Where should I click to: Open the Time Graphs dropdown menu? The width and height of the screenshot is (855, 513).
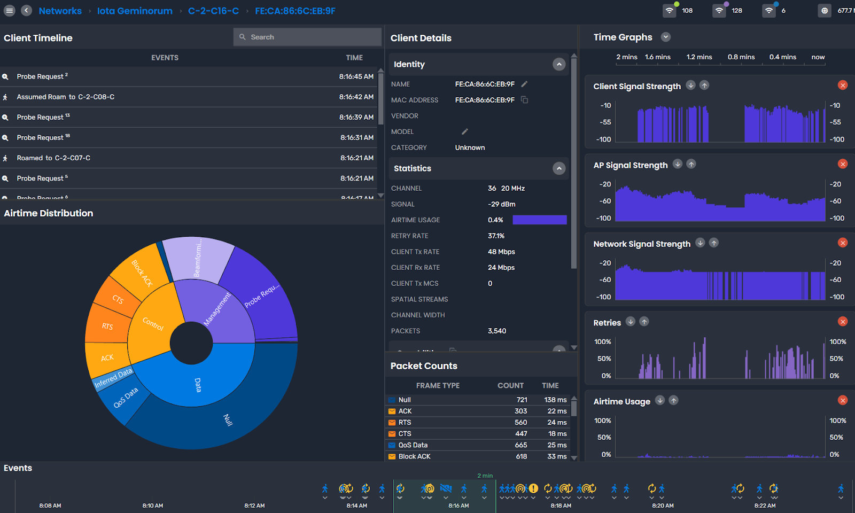pos(665,37)
